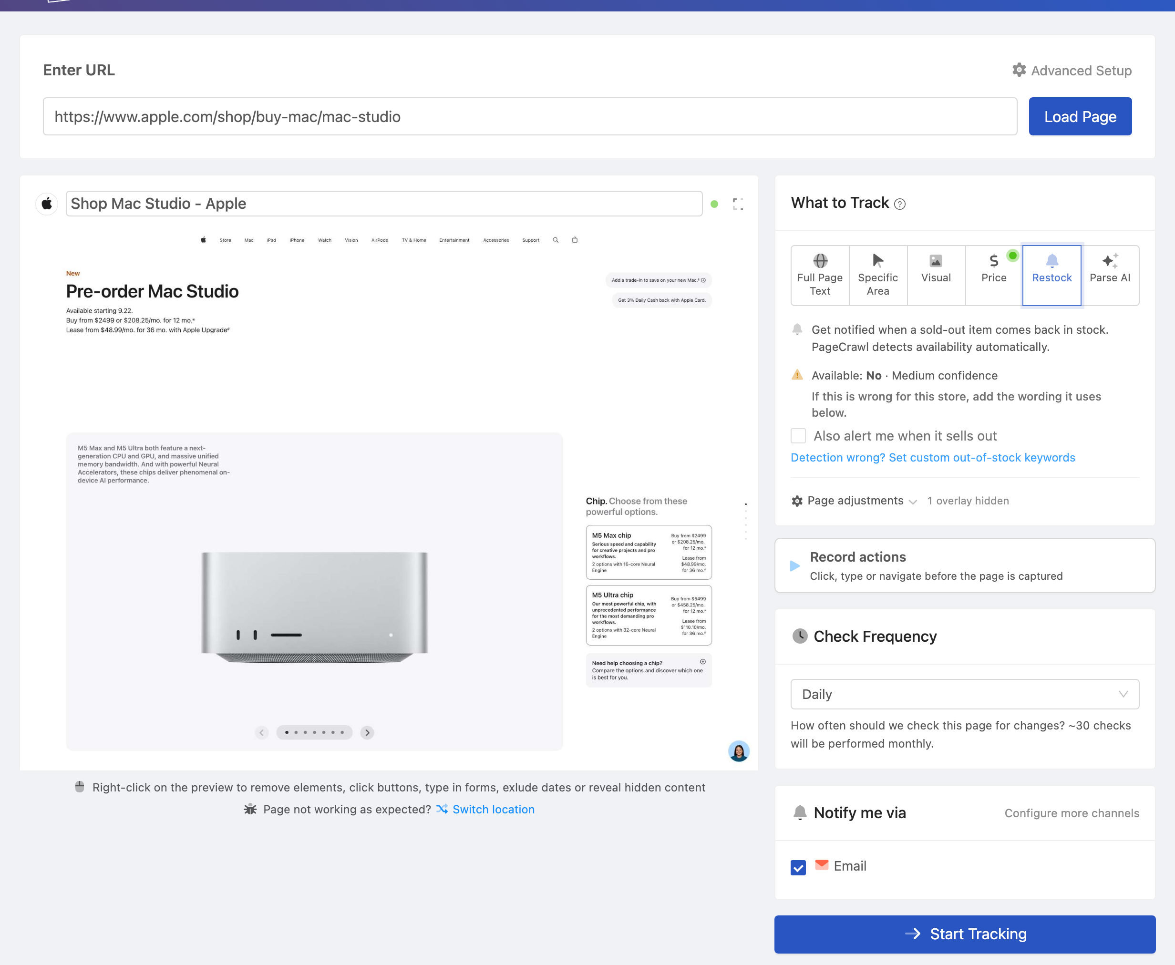Click the mouse icon beside right-click hint

[80, 787]
